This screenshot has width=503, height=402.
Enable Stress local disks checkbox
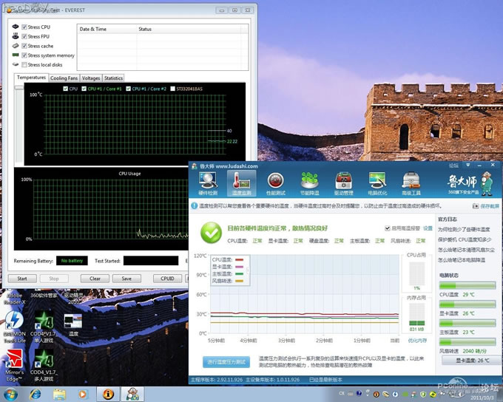24,65
